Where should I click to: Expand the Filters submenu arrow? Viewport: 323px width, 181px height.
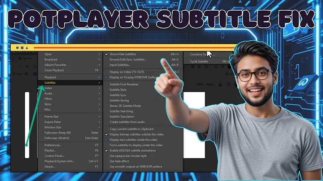[99, 99]
